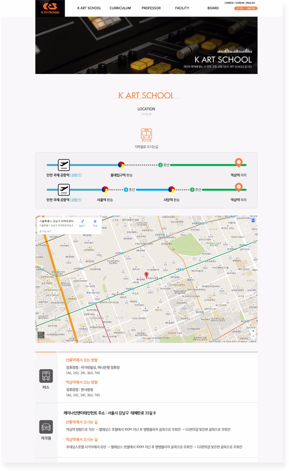The image size is (289, 471).
Task: Open the PROFESSOR menu
Action: click(151, 8)
